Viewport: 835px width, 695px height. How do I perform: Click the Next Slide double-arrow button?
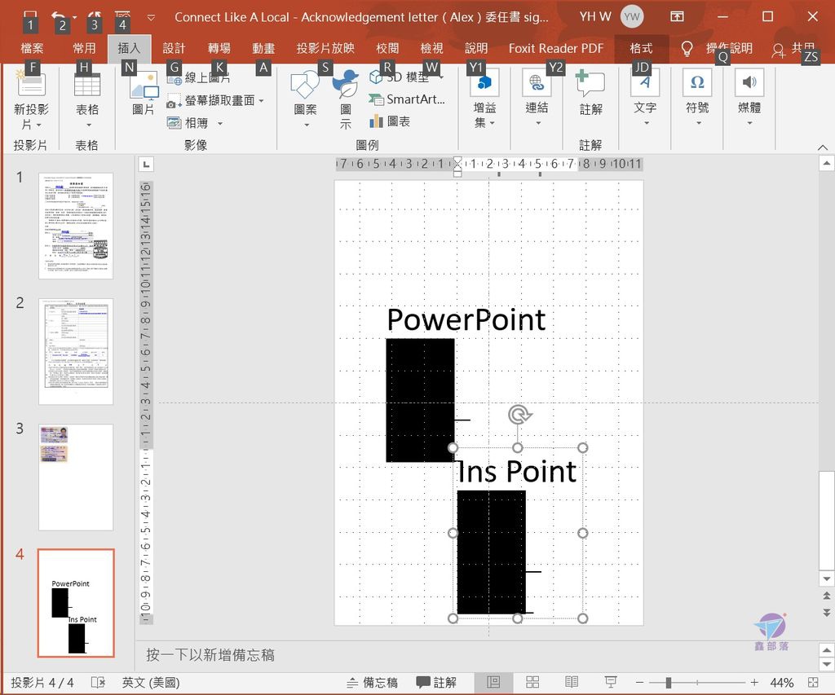(826, 613)
